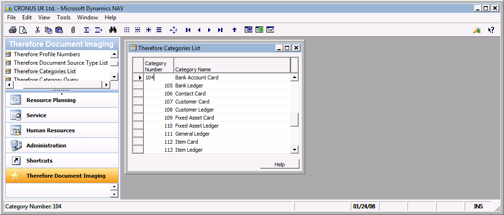504x215 pixels.
Task: Open the File menu
Action: (11, 17)
